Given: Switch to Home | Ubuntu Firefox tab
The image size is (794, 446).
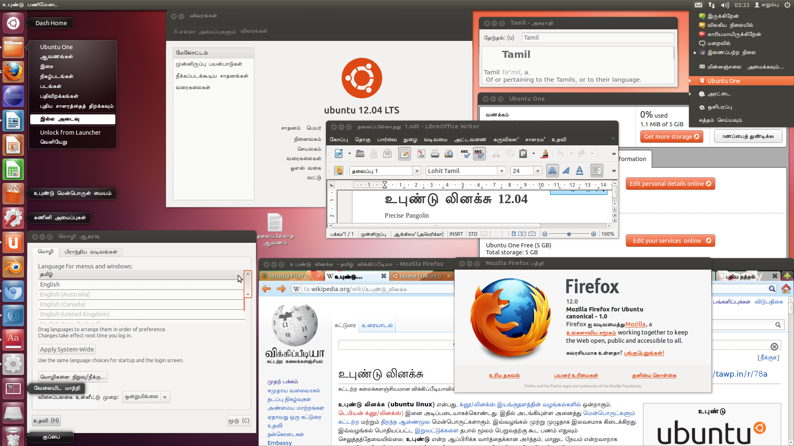Looking at the screenshot, I should 421,276.
